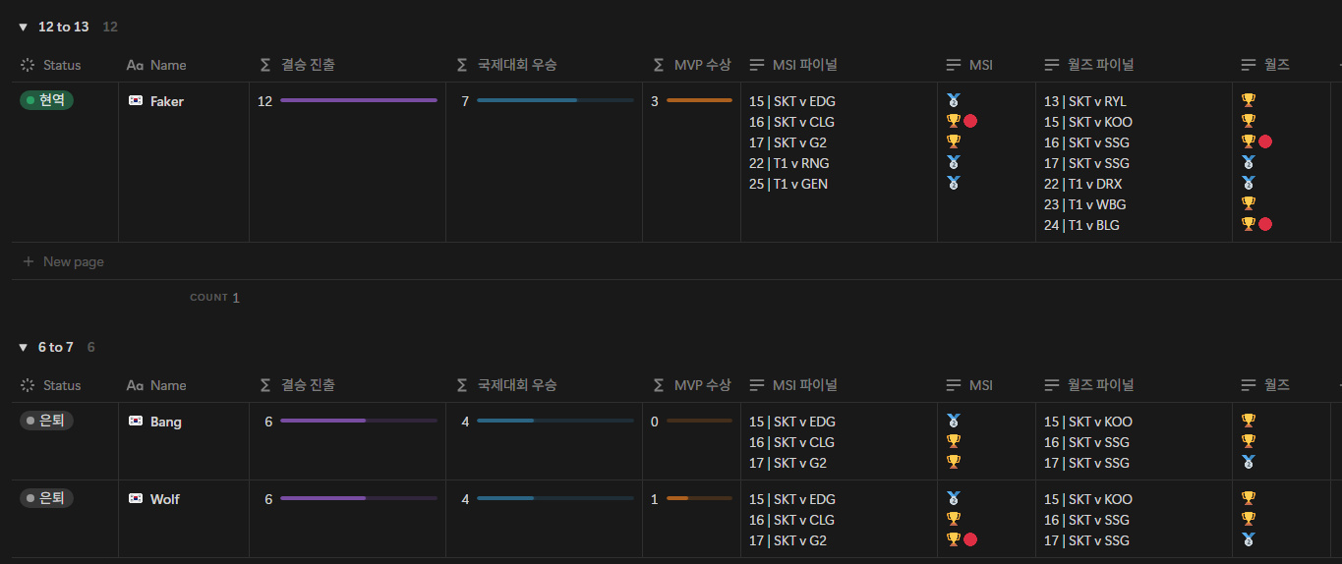The width and height of the screenshot is (1342, 564).
Task: Click the Status header icon in the 12 to 13 group
Action: point(28,65)
